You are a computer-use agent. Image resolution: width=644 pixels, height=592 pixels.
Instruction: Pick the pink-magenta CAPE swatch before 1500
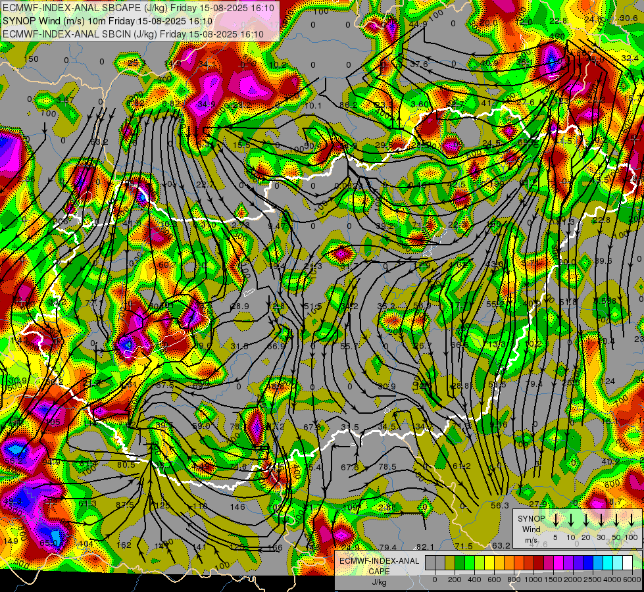point(549,563)
